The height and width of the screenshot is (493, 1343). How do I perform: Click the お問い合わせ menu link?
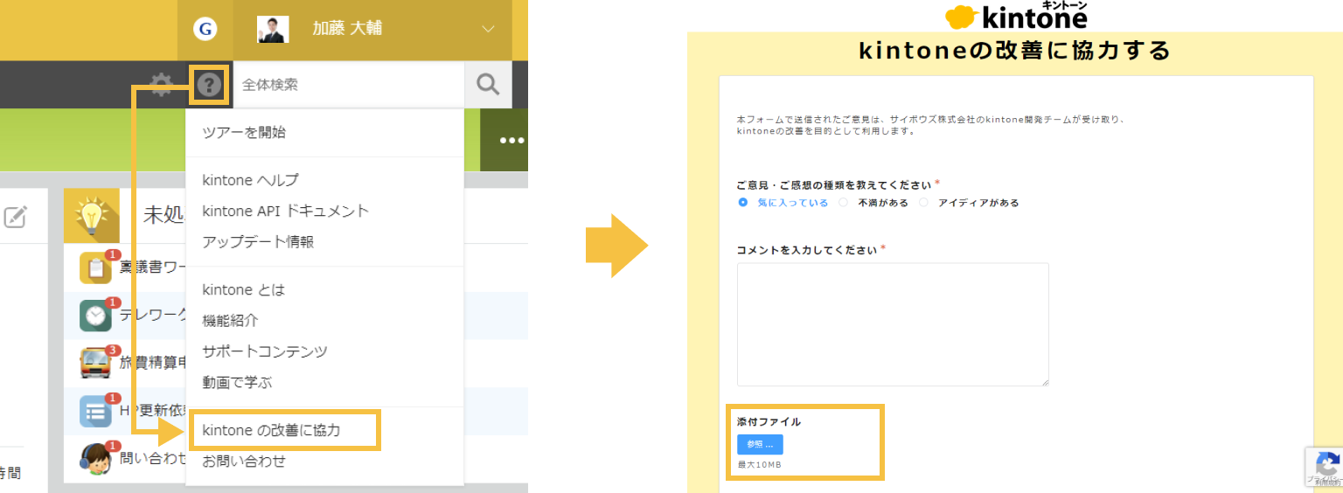pos(244,461)
